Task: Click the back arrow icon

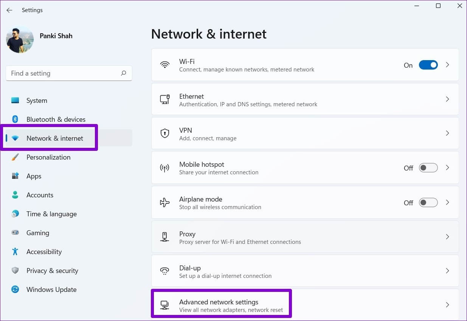Action: (9, 10)
